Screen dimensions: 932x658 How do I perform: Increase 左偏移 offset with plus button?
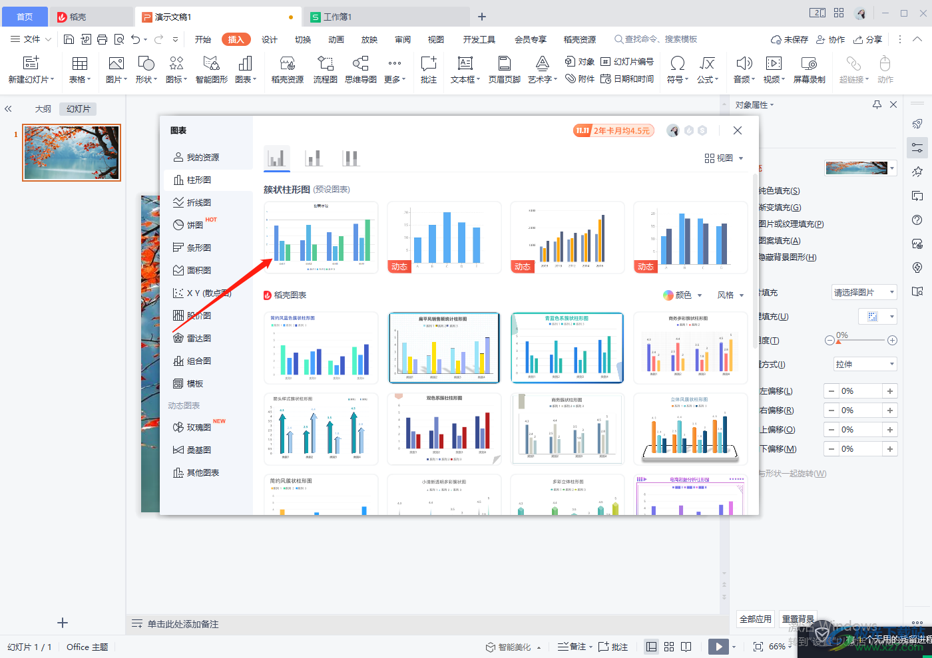(890, 391)
